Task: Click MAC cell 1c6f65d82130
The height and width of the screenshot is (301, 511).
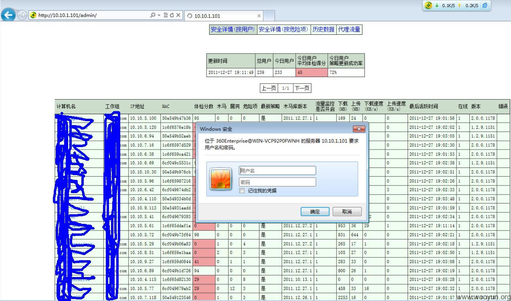Action: 176,279
